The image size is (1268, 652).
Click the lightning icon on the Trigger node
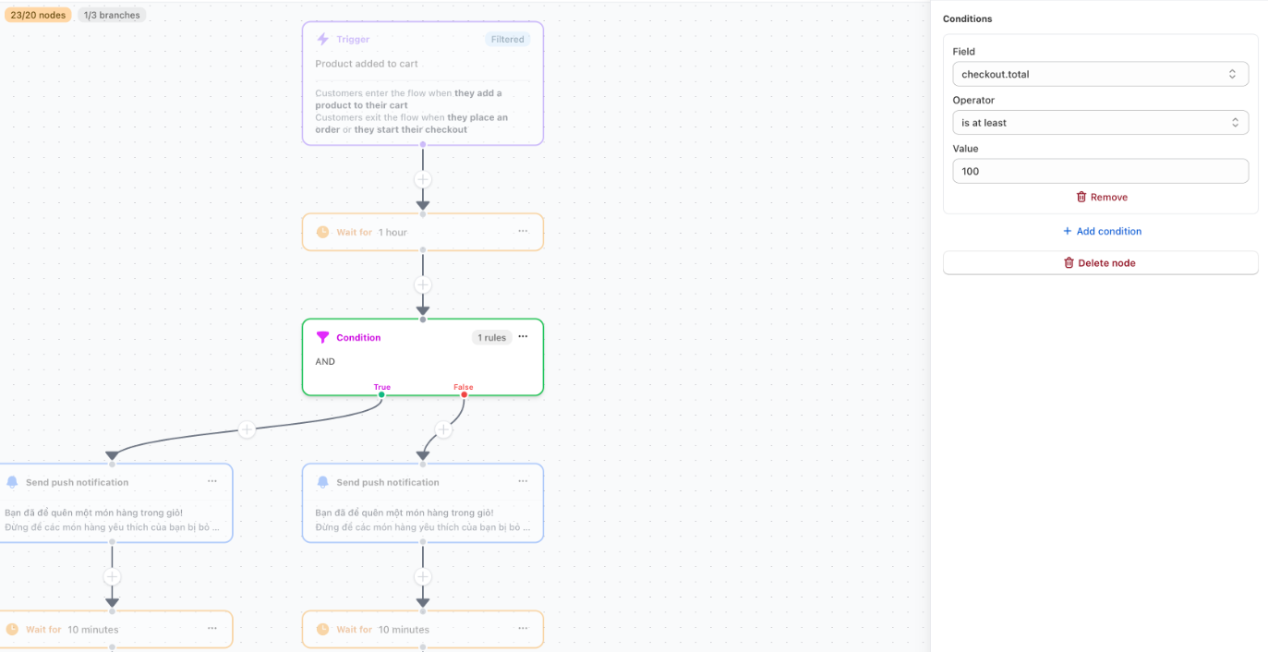click(x=322, y=40)
